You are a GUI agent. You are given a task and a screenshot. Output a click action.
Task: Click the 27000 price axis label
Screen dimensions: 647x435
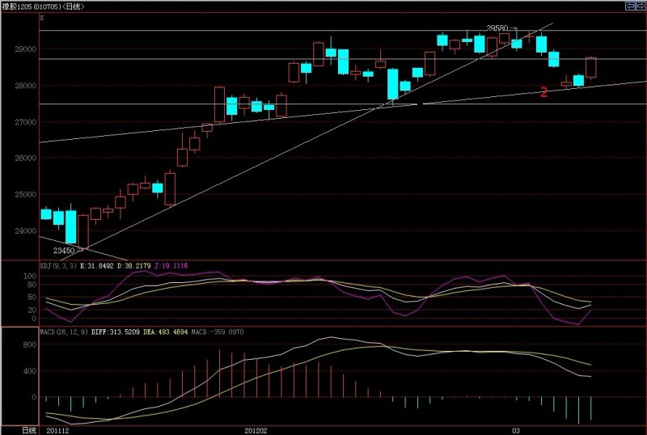click(26, 122)
